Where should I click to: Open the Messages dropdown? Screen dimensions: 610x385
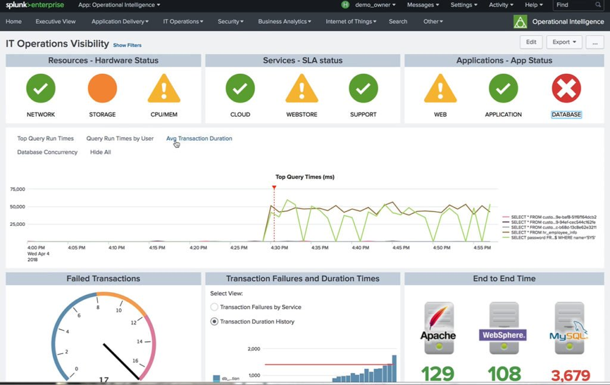point(423,5)
